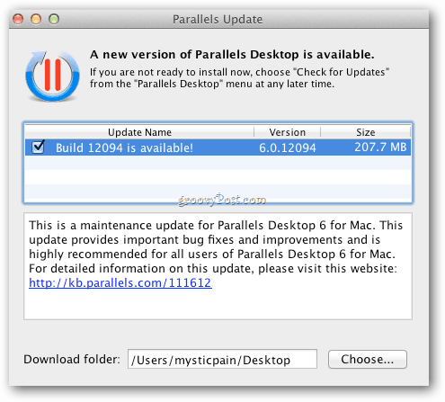The width and height of the screenshot is (445, 402).
Task: Click the Download folder label
Action: point(72,359)
